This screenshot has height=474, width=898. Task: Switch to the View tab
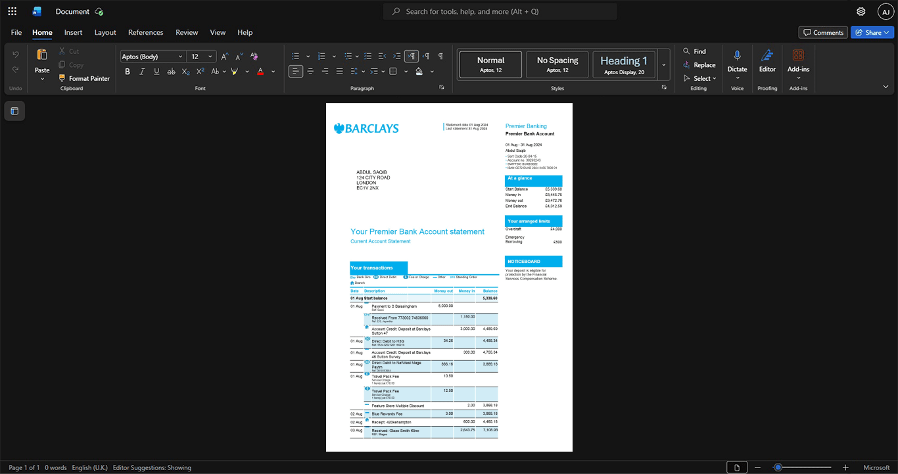[x=218, y=32]
